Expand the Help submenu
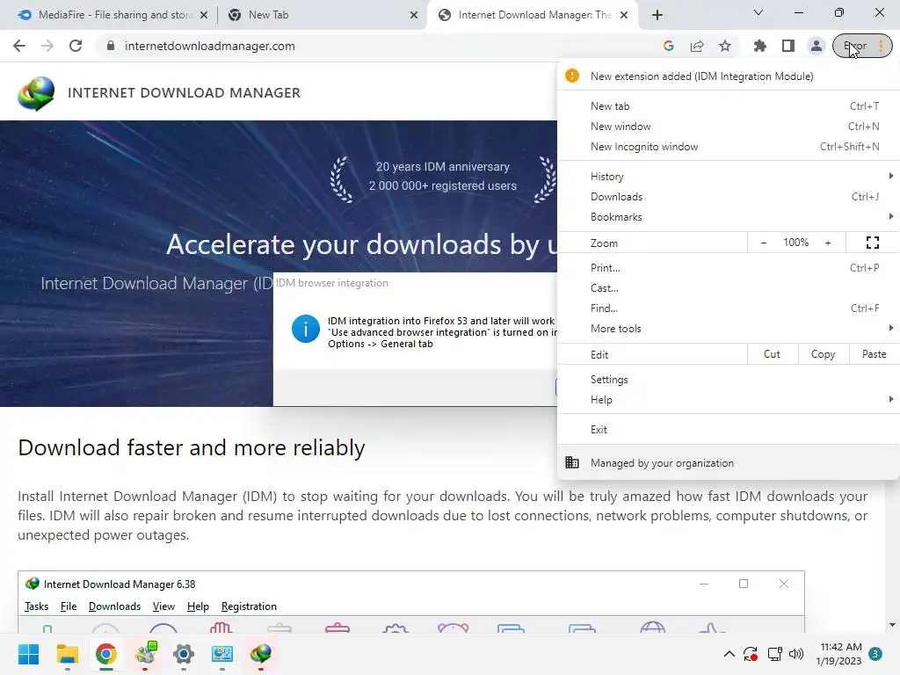Screen dimensions: 900x675 click(x=729, y=400)
